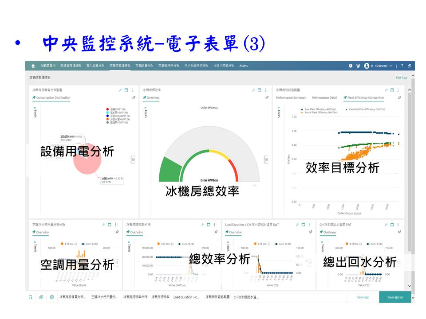This screenshot has width=426, height=319.
Task: Open more-options menu on SWT panel
Action: click(398, 225)
